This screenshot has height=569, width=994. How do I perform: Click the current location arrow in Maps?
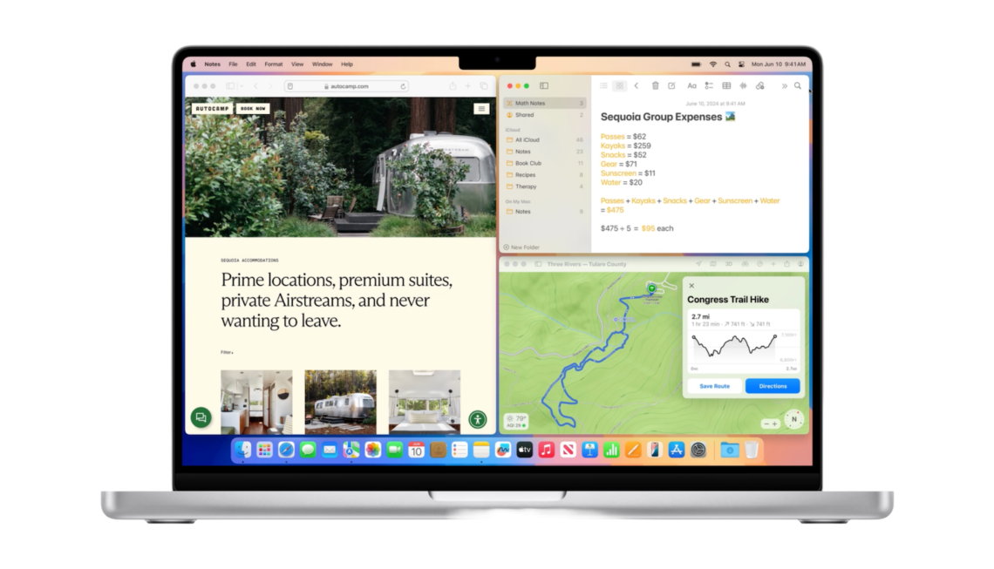[699, 264]
